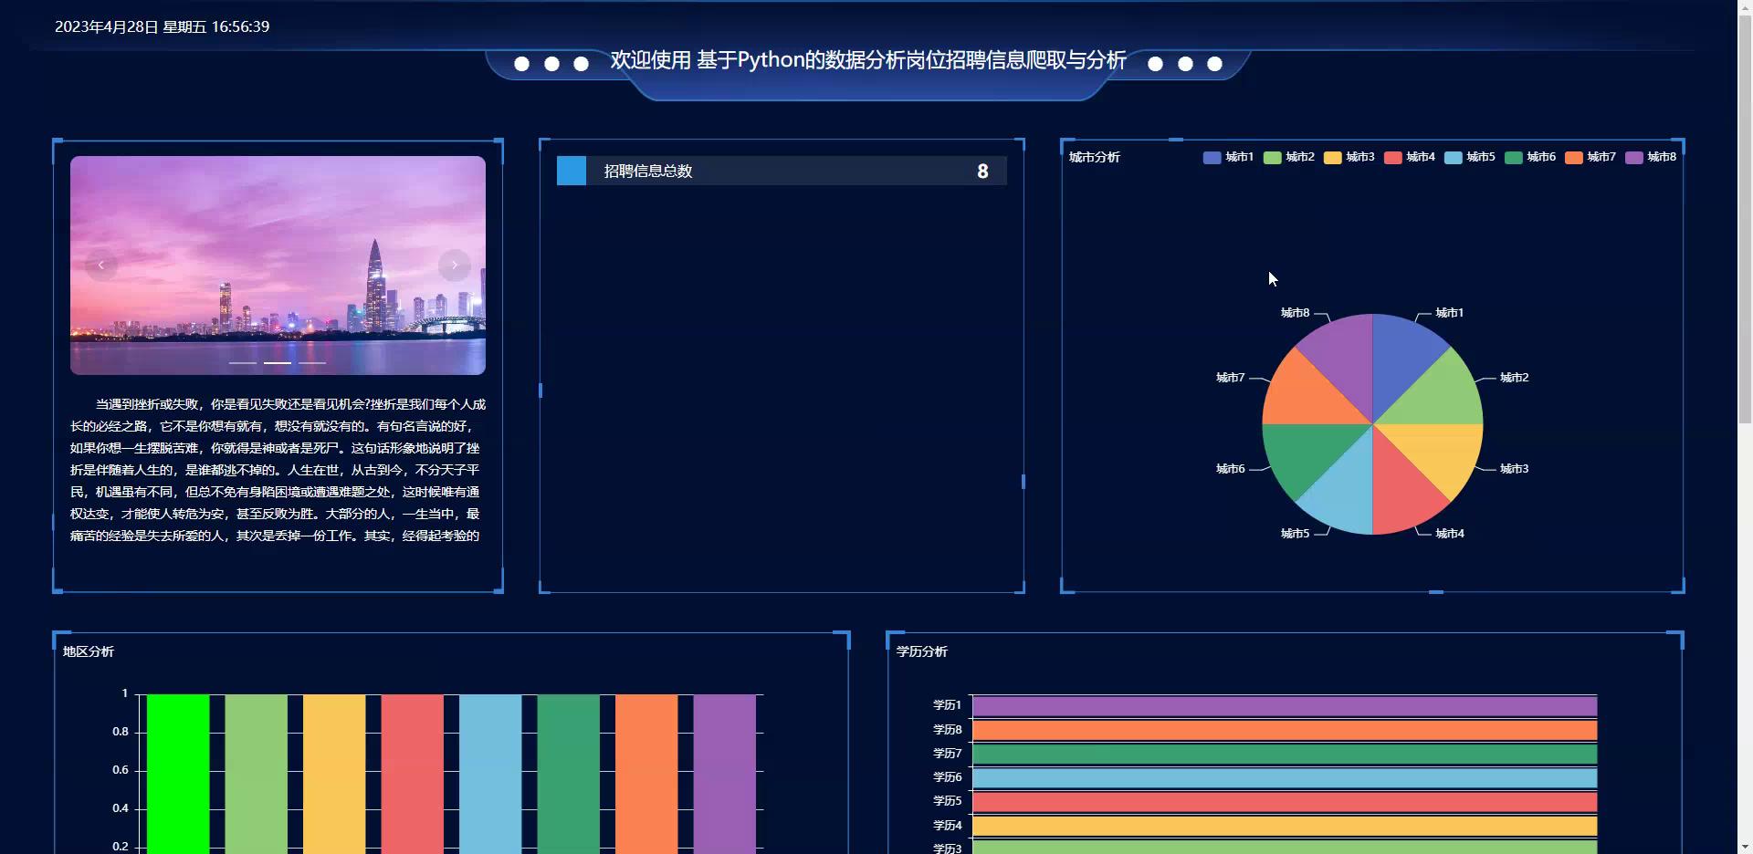Click the date and time display
The image size is (1753, 854).
pos(162,26)
